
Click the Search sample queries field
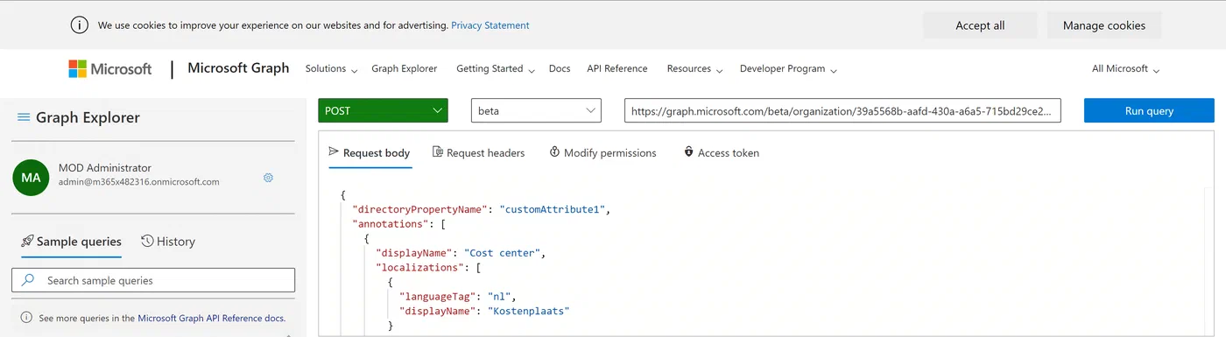[153, 280]
